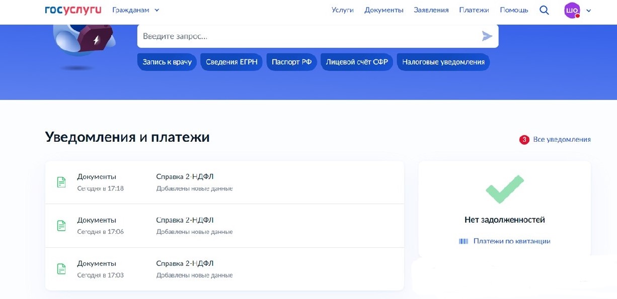Click the red notification counter badge
617x299 pixels.
tap(523, 139)
